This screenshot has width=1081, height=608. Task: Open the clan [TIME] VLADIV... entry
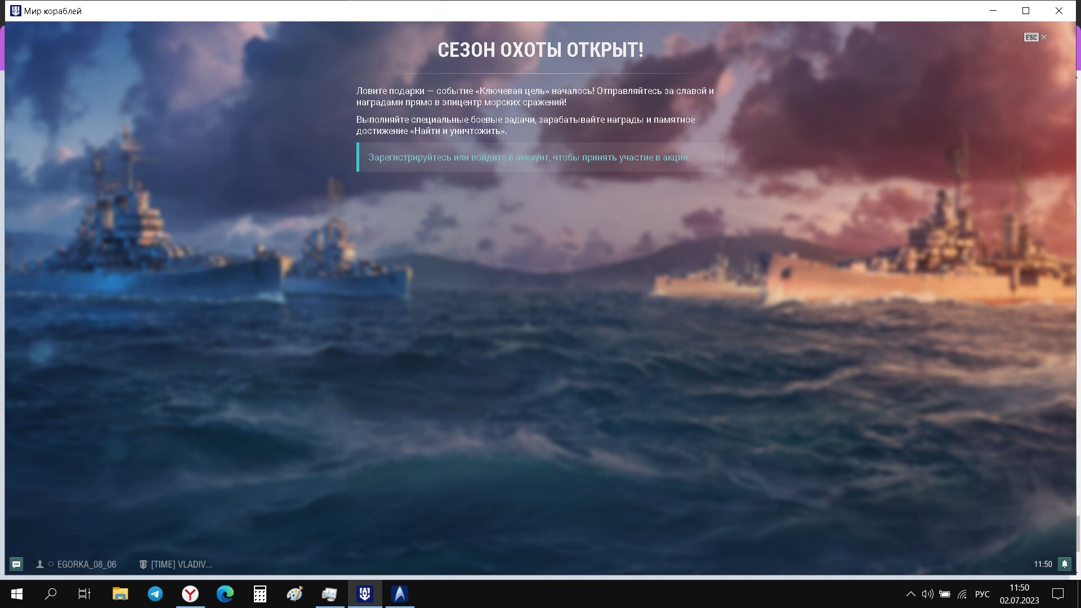[x=181, y=564]
